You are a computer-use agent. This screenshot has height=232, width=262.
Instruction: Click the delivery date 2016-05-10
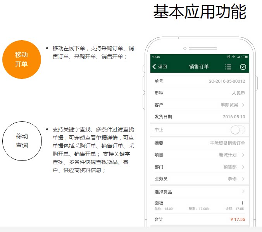tap(234, 117)
